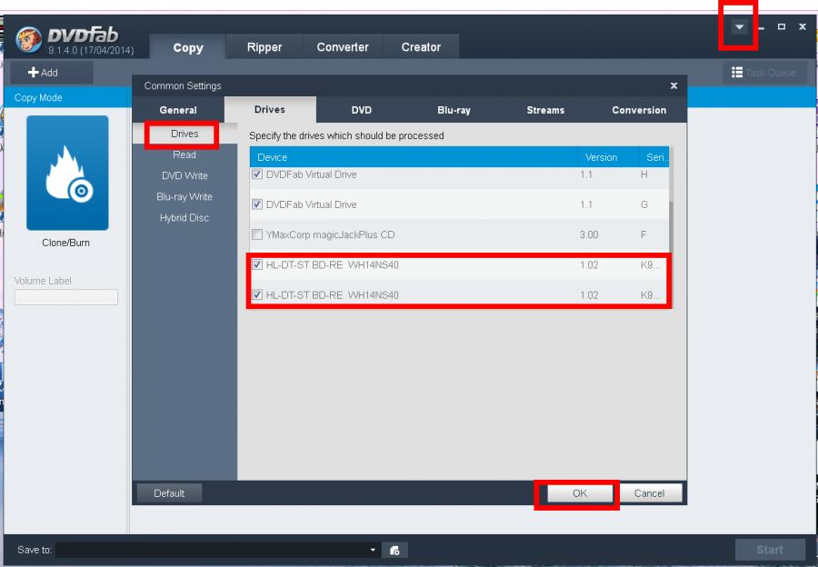Close the Common Settings dialog with X

674,85
